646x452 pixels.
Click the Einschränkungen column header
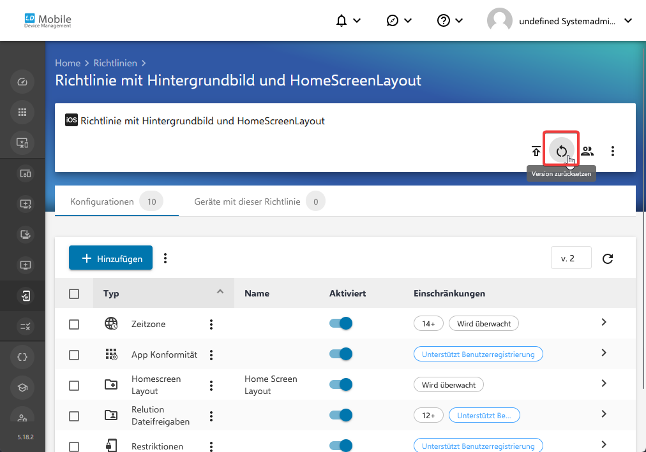coord(449,293)
